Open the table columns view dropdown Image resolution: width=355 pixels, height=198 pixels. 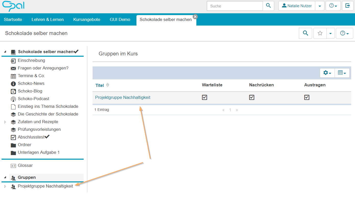pos(342,73)
